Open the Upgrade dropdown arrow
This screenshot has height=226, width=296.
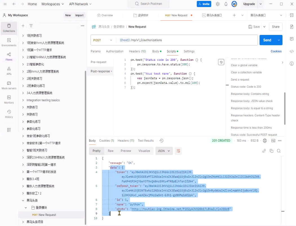261,4
